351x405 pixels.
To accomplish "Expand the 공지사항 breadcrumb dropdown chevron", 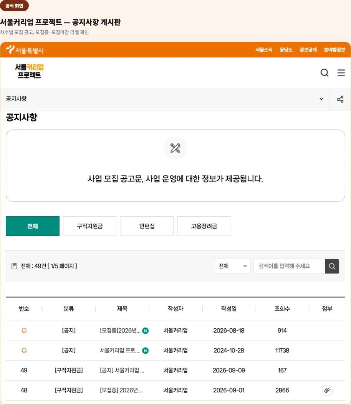I will point(321,99).
